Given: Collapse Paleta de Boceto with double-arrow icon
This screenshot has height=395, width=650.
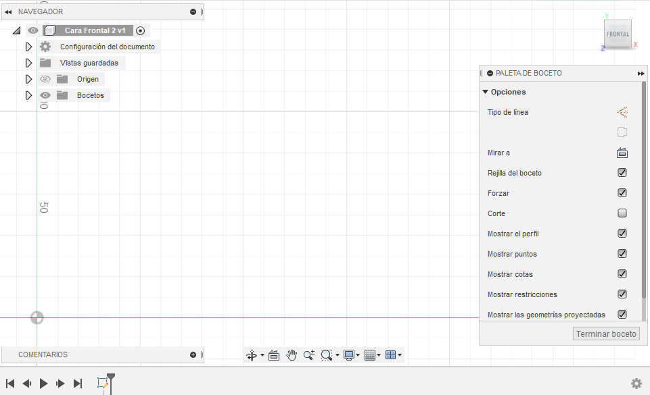Looking at the screenshot, I should point(641,73).
